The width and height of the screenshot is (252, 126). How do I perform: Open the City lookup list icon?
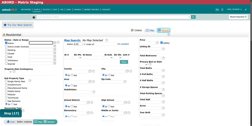pos(127,71)
